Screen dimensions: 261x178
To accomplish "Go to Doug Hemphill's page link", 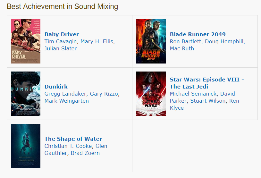I will [224, 41].
